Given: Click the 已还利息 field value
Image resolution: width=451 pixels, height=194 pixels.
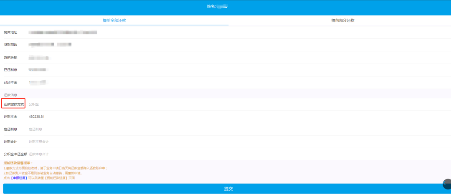Looking at the screenshot, I should tap(38, 70).
